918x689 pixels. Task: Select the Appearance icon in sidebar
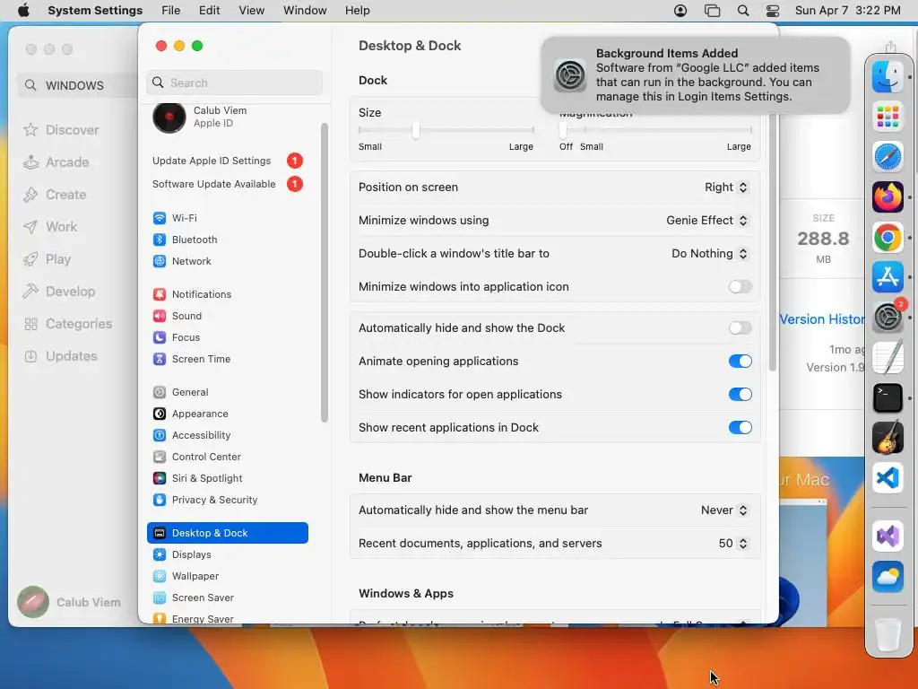(x=160, y=414)
